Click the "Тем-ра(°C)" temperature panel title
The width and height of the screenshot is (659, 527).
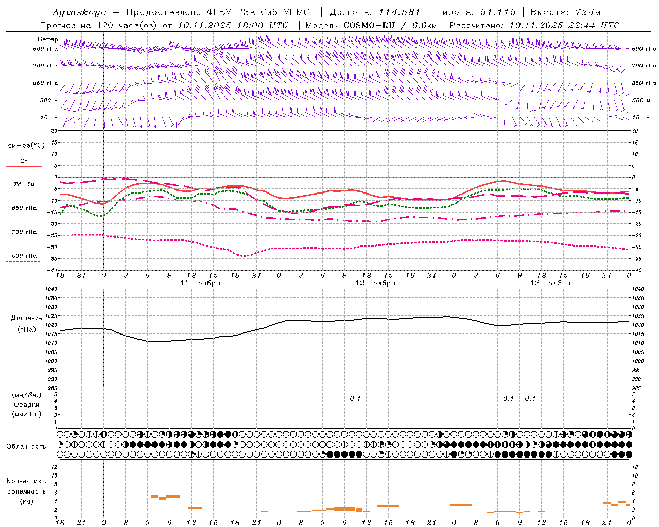pyautogui.click(x=24, y=146)
